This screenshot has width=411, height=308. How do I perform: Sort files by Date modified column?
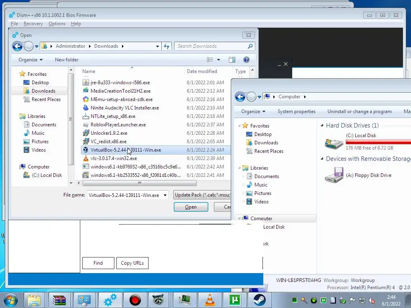coord(202,71)
